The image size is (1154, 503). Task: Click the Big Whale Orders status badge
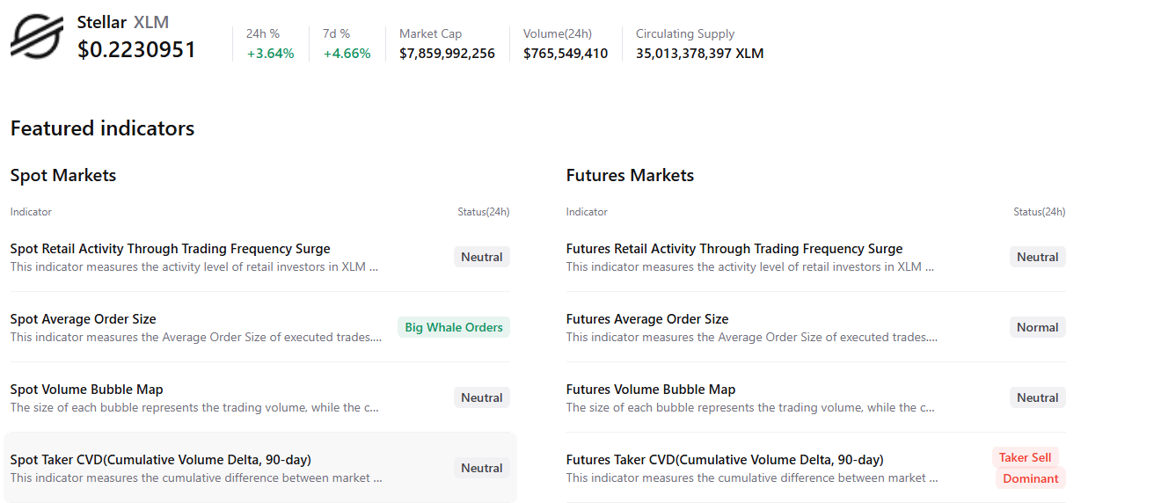454,327
